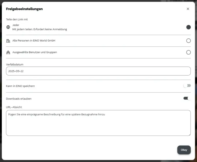The image size is (197, 162).
Task: Confirm with the Okay button
Action: (x=184, y=150)
